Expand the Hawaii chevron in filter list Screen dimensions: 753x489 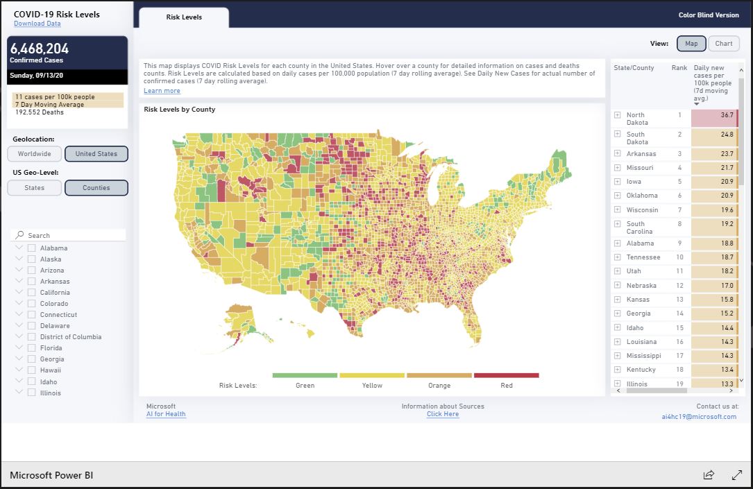coord(19,370)
